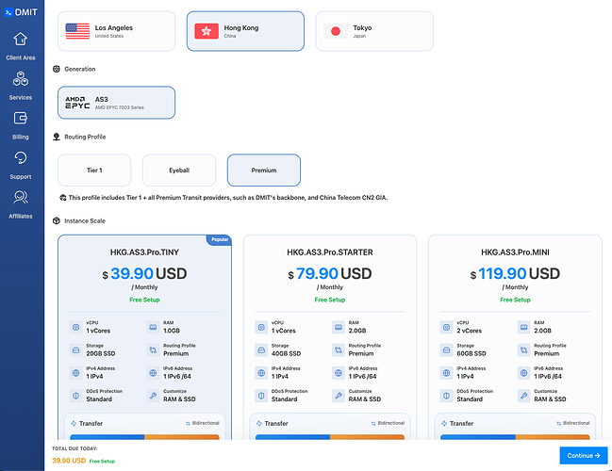Viewport: 612px width, 471px height.
Task: Select HKG.AS3.Pro.TINY plan card
Action: [144, 337]
